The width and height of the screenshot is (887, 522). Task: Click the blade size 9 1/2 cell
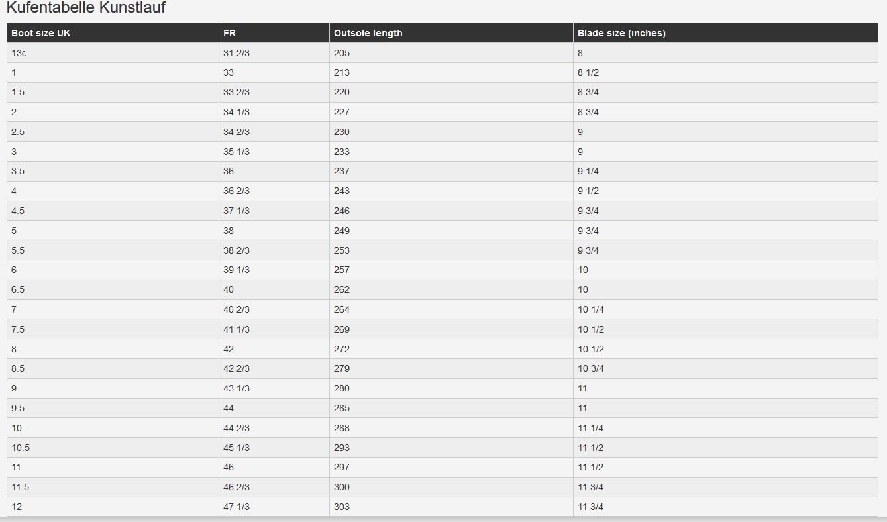(x=588, y=191)
